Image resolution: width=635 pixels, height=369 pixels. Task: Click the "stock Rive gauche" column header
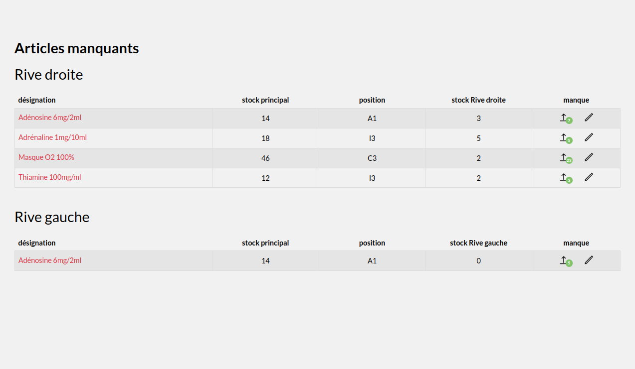click(x=478, y=243)
